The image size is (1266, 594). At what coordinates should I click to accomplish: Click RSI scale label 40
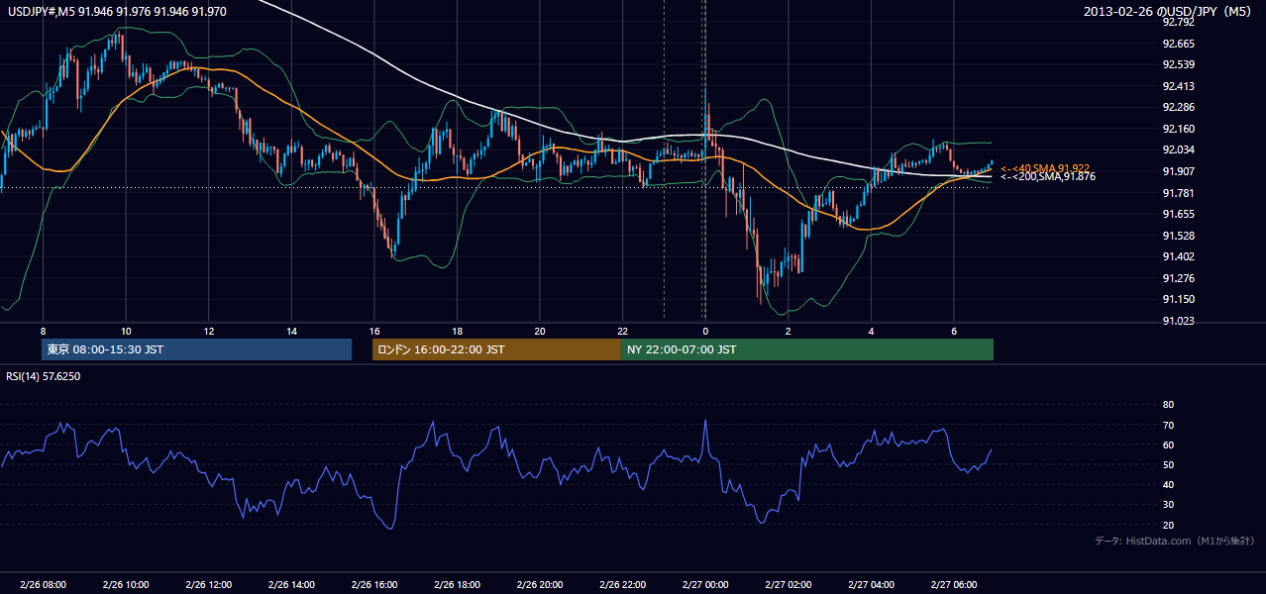(x=1169, y=484)
